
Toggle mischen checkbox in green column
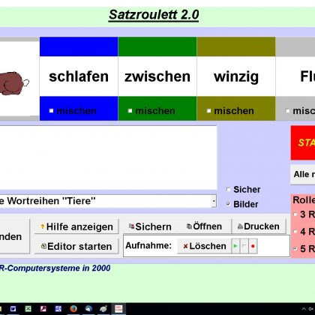click(x=130, y=110)
